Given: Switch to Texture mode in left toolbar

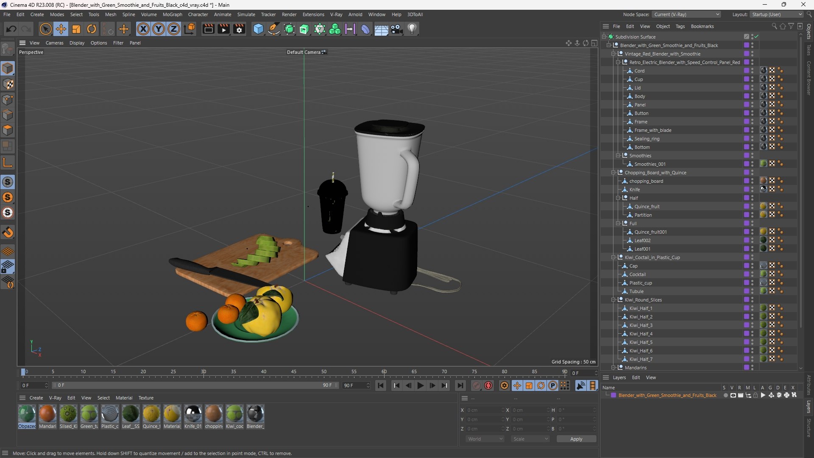Looking at the screenshot, I should (x=8, y=84).
